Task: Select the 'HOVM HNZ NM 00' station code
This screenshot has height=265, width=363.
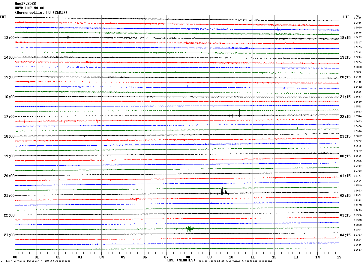Action: [x=29, y=8]
